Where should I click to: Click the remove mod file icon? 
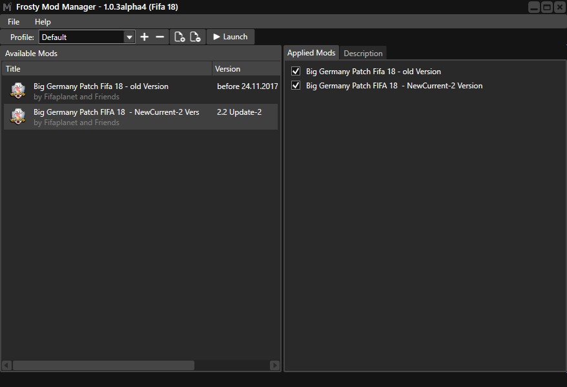195,37
